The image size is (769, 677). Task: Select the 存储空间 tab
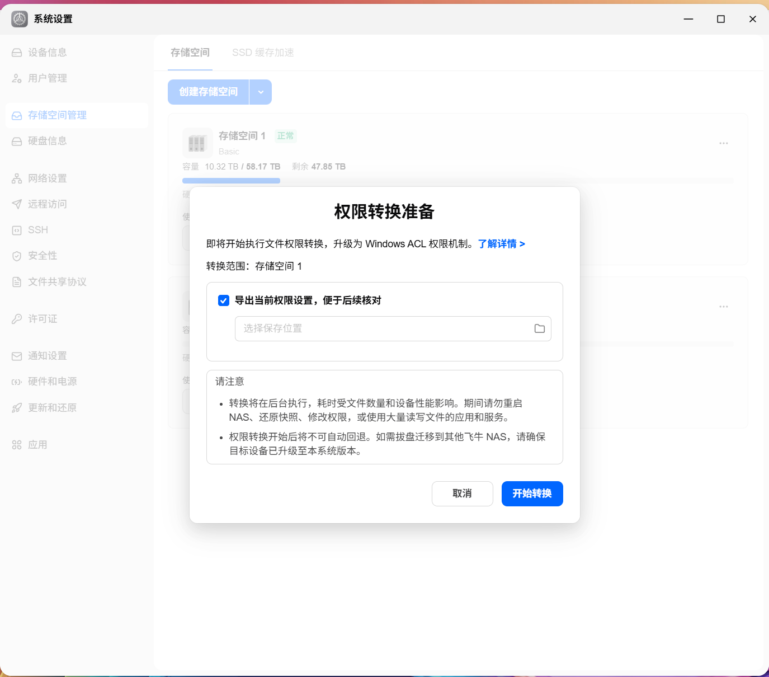[190, 53]
